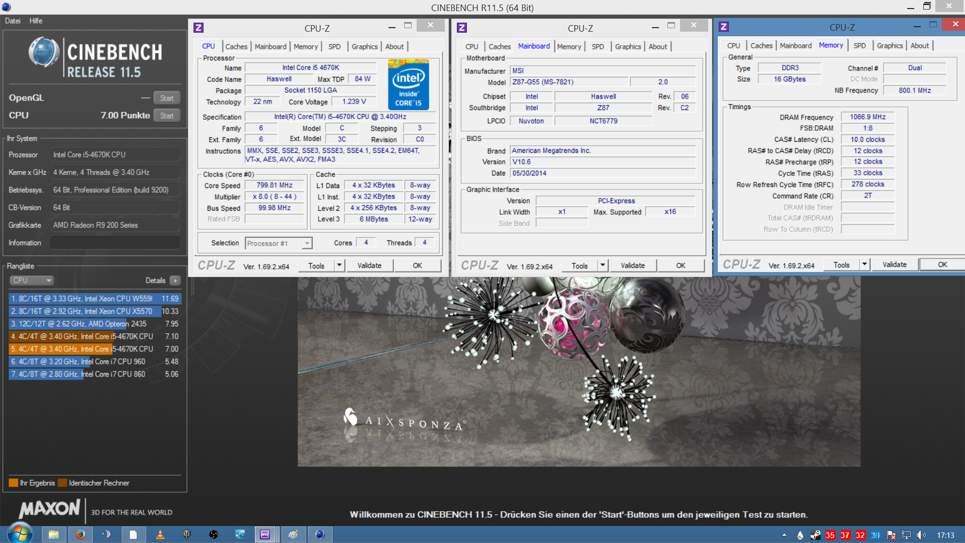Click Tools button in first CPU-Z window
This screenshot has width=965, height=543.
pyautogui.click(x=316, y=265)
